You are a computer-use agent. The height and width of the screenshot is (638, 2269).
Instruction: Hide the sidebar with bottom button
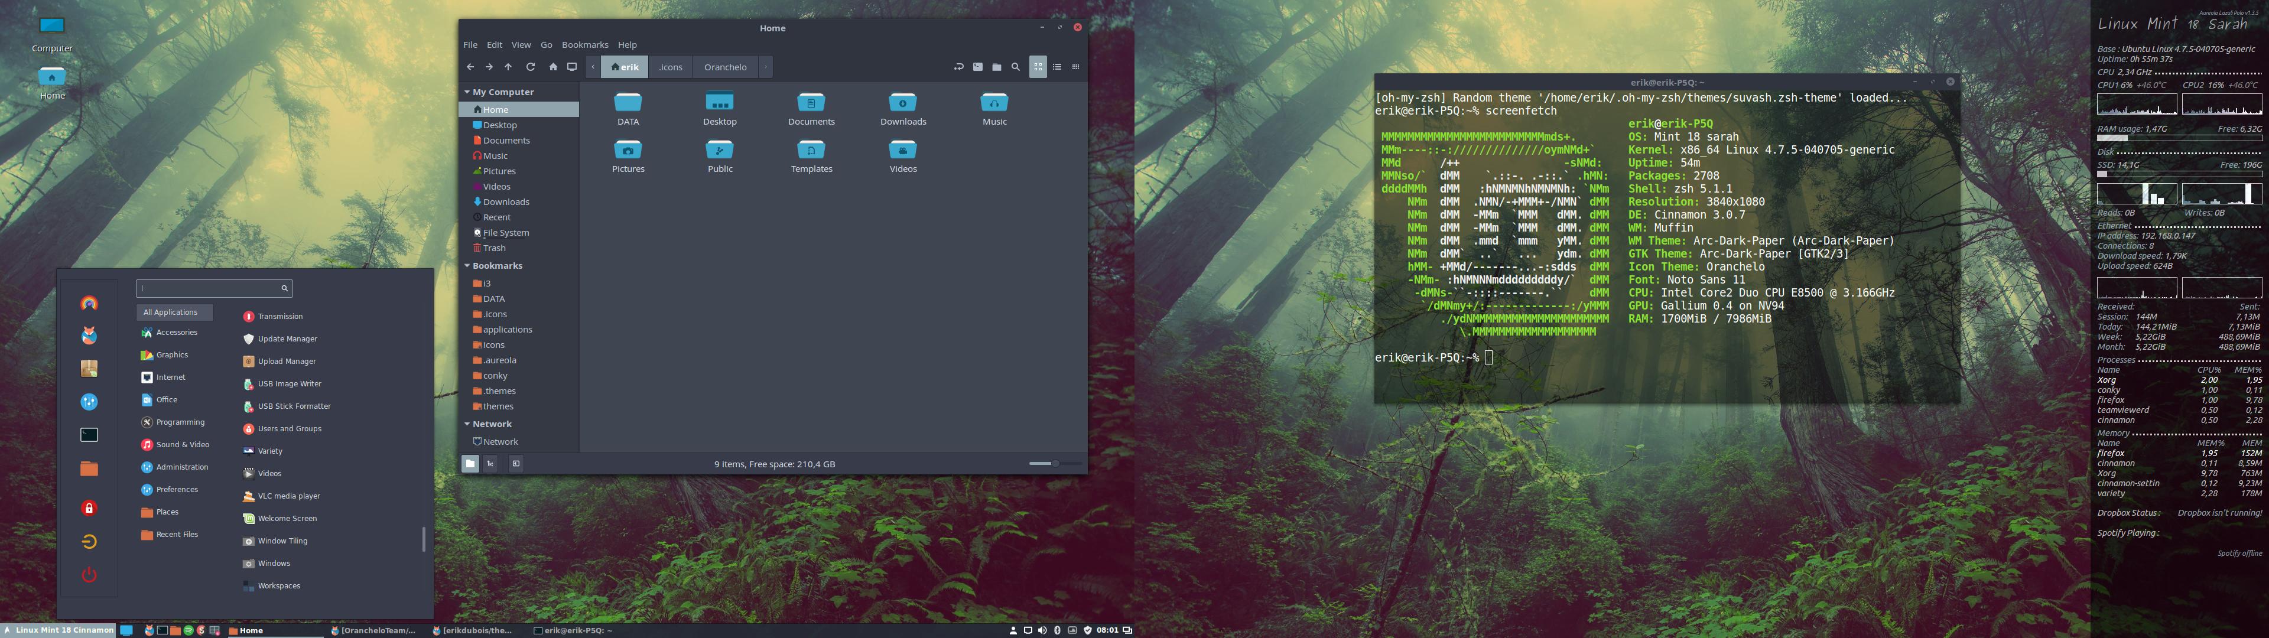[x=516, y=464]
